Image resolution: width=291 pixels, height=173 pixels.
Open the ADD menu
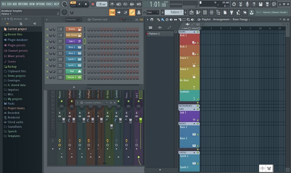coord(15,4)
